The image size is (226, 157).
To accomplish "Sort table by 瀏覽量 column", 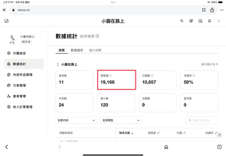I will click(154, 133).
